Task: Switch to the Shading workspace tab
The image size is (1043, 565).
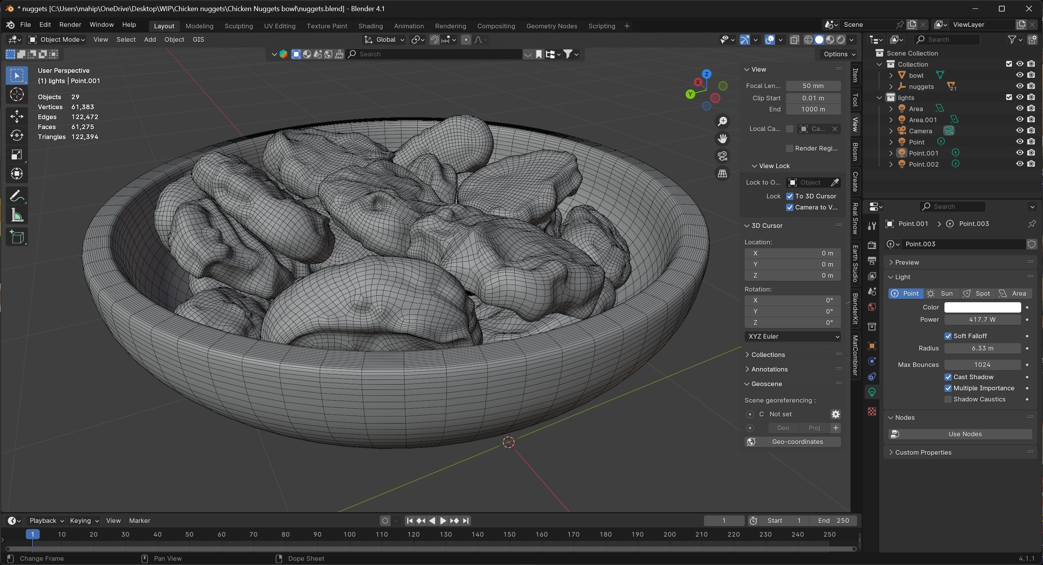Action: click(x=370, y=26)
